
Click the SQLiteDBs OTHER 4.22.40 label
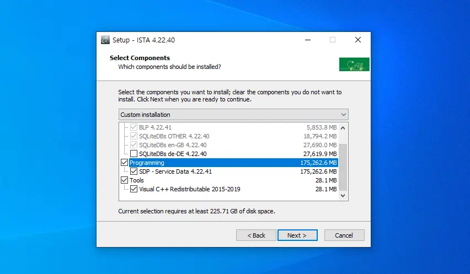[174, 136]
